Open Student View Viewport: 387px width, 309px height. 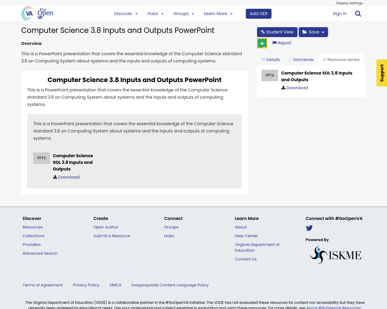277,32
